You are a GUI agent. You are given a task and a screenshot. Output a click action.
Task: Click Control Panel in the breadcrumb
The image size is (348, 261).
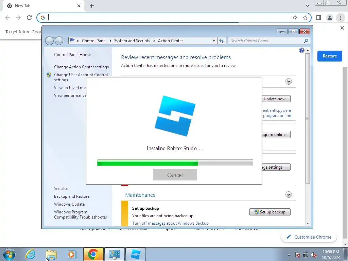94,41
